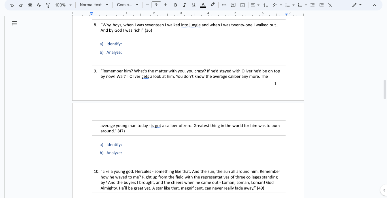Open the side panel chevron at bottom right
Image resolution: width=387 pixels, height=198 pixels.
click(x=384, y=190)
